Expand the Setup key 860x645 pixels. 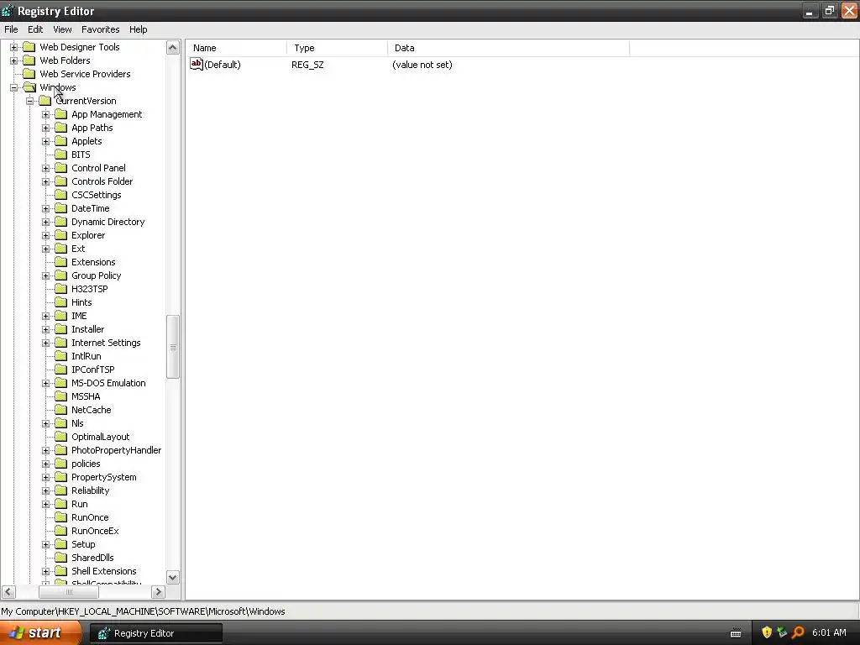tap(45, 544)
